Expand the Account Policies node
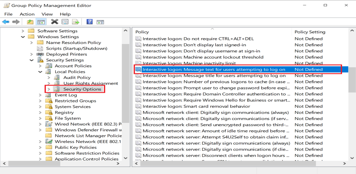Image resolution: width=356 pixels, height=174 pixels. (x=41, y=66)
